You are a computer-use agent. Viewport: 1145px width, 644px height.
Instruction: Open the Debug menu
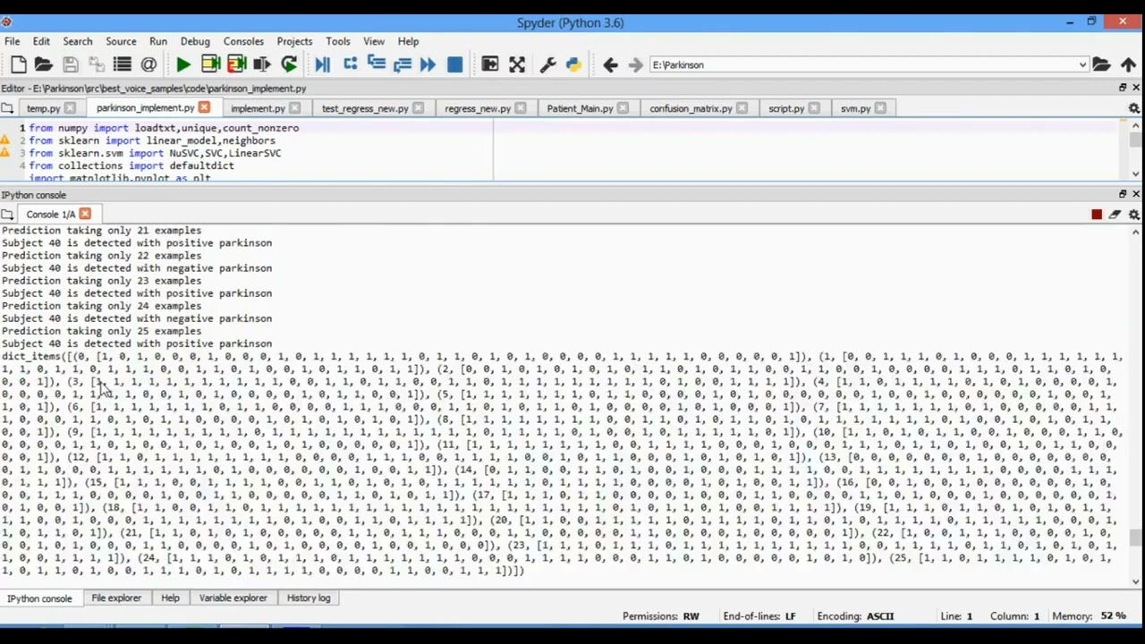[195, 41]
